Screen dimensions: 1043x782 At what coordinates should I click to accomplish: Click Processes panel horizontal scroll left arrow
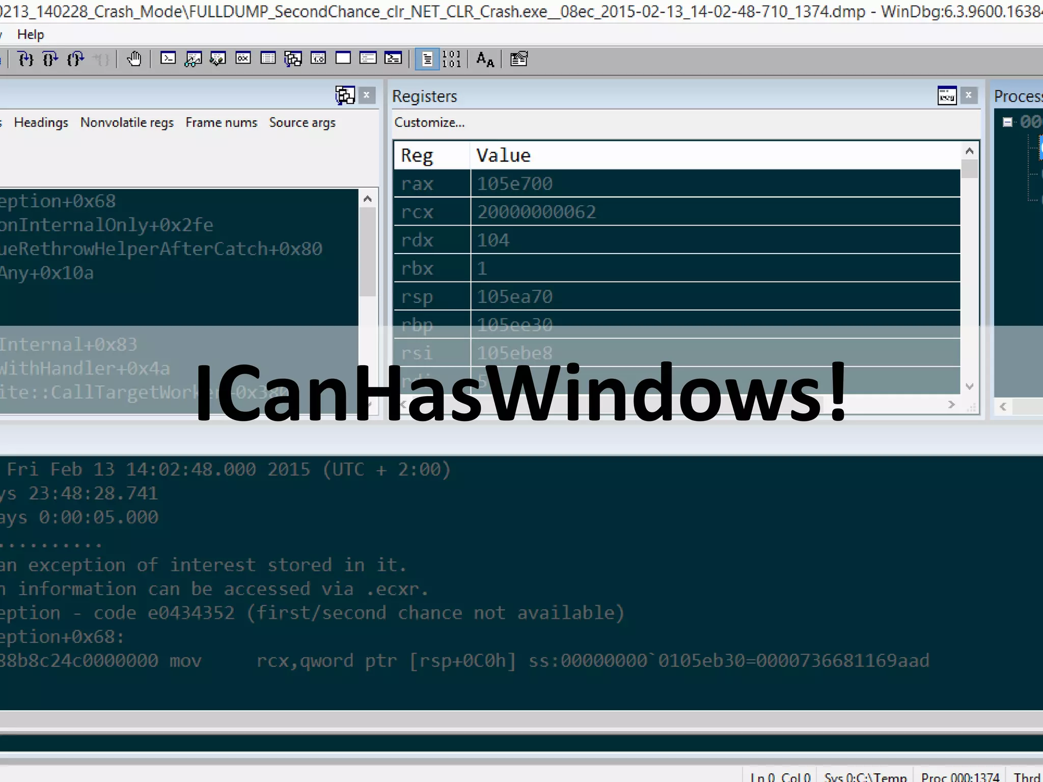(1003, 406)
